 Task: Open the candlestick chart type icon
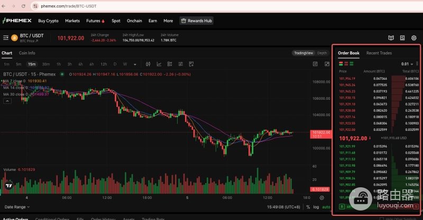pos(148,64)
